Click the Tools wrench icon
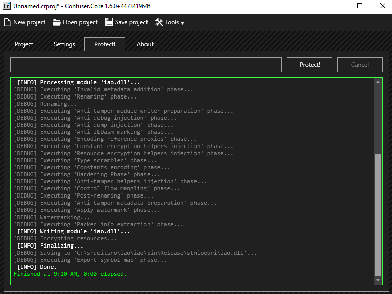Image resolution: width=392 pixels, height=294 pixels. [x=159, y=22]
